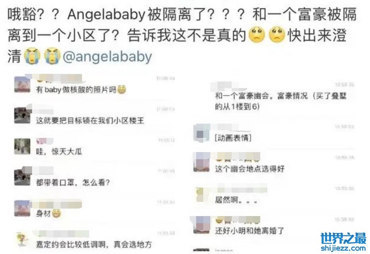370x254 pixels.
Task: Click avatar next to '这就要把目标锁在我们小区楼王'
Action: click(x=22, y=115)
